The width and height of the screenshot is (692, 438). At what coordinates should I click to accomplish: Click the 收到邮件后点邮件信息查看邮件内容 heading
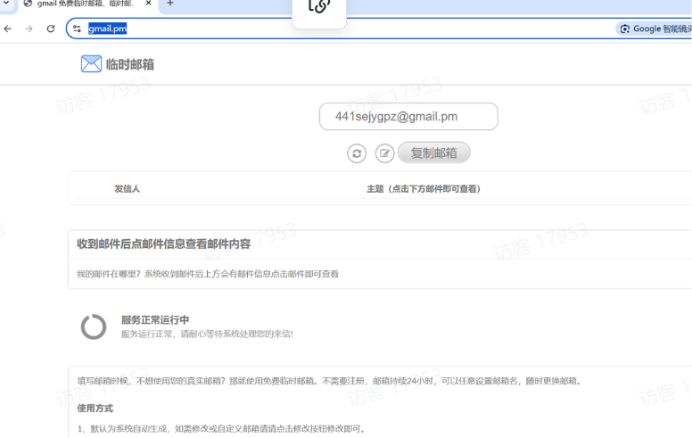[164, 244]
